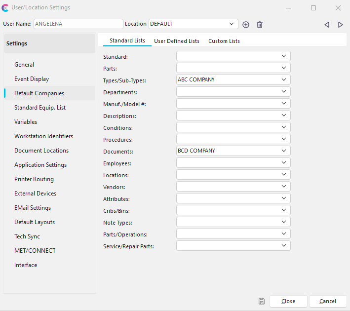Image resolution: width=350 pixels, height=311 pixels.
Task: Go to previous record arrow
Action: [x=327, y=25]
